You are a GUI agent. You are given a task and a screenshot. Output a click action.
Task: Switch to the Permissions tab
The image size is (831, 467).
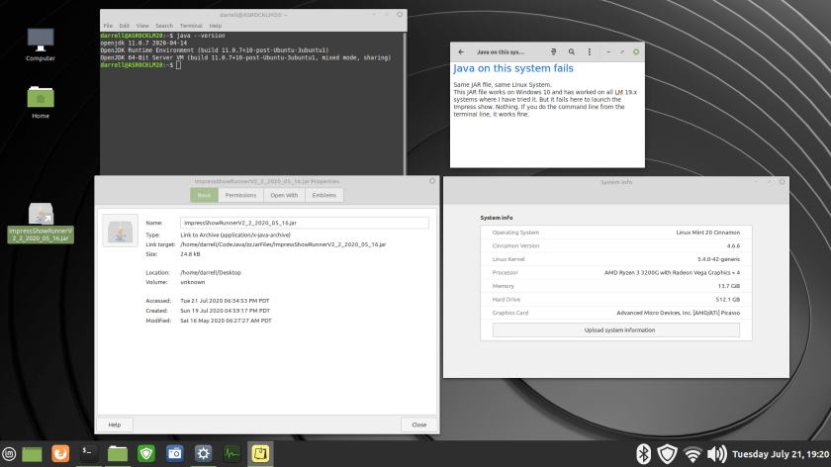tap(240, 196)
